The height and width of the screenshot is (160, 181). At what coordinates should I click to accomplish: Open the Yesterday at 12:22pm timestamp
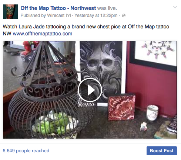[x=96, y=15]
